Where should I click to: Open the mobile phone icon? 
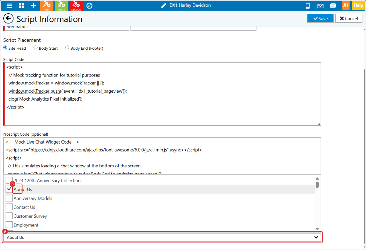pos(308,6)
